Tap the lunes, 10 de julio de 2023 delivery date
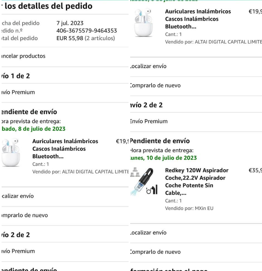Viewport: 262px width, 271px height. point(163,158)
